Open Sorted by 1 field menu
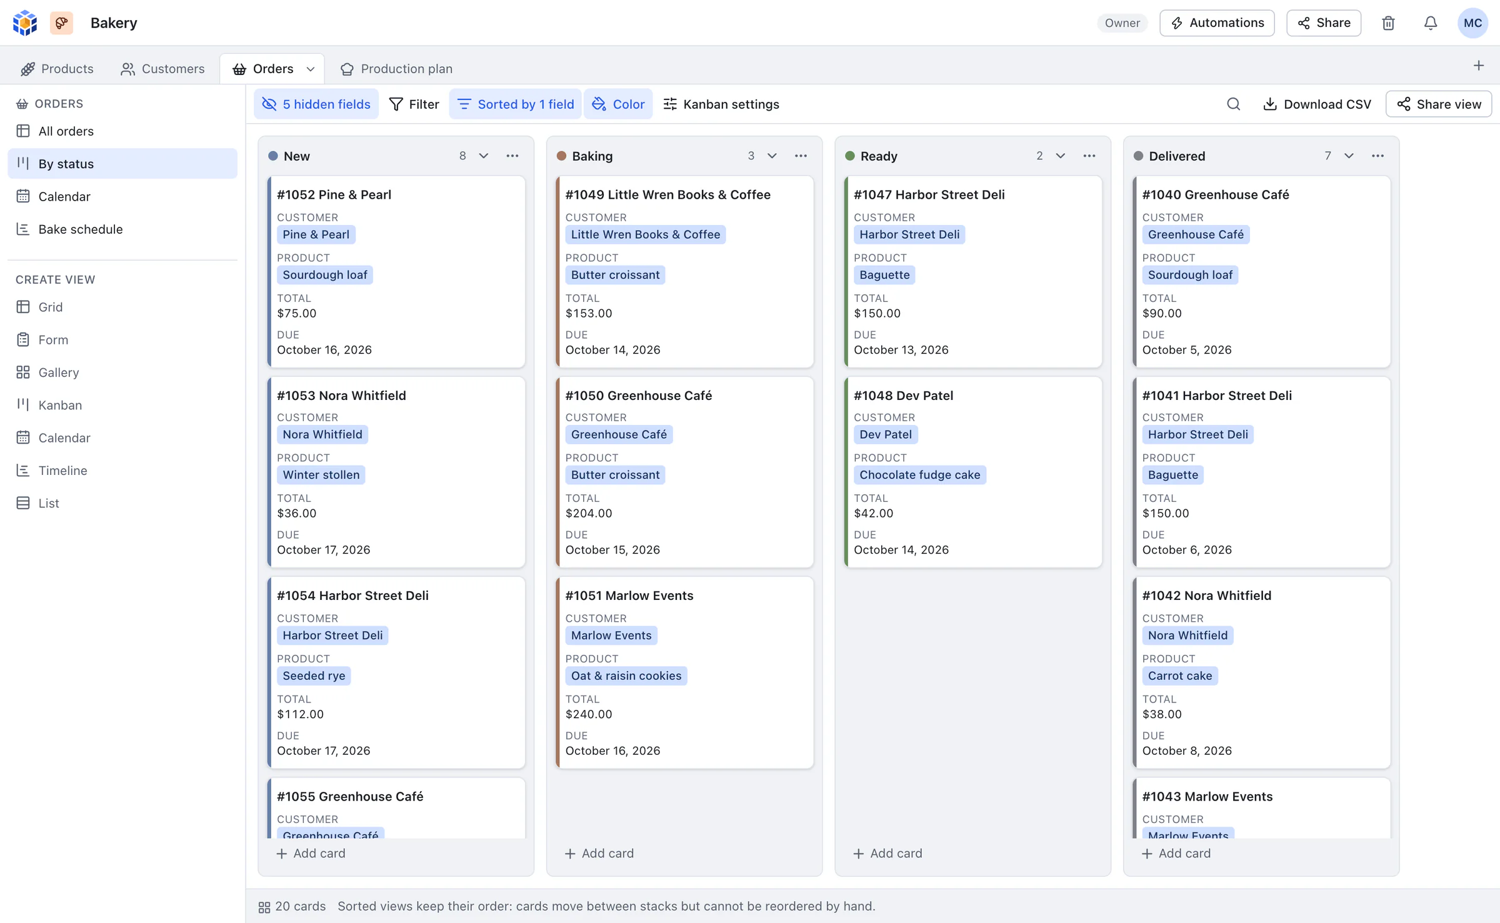1500x923 pixels. click(515, 104)
